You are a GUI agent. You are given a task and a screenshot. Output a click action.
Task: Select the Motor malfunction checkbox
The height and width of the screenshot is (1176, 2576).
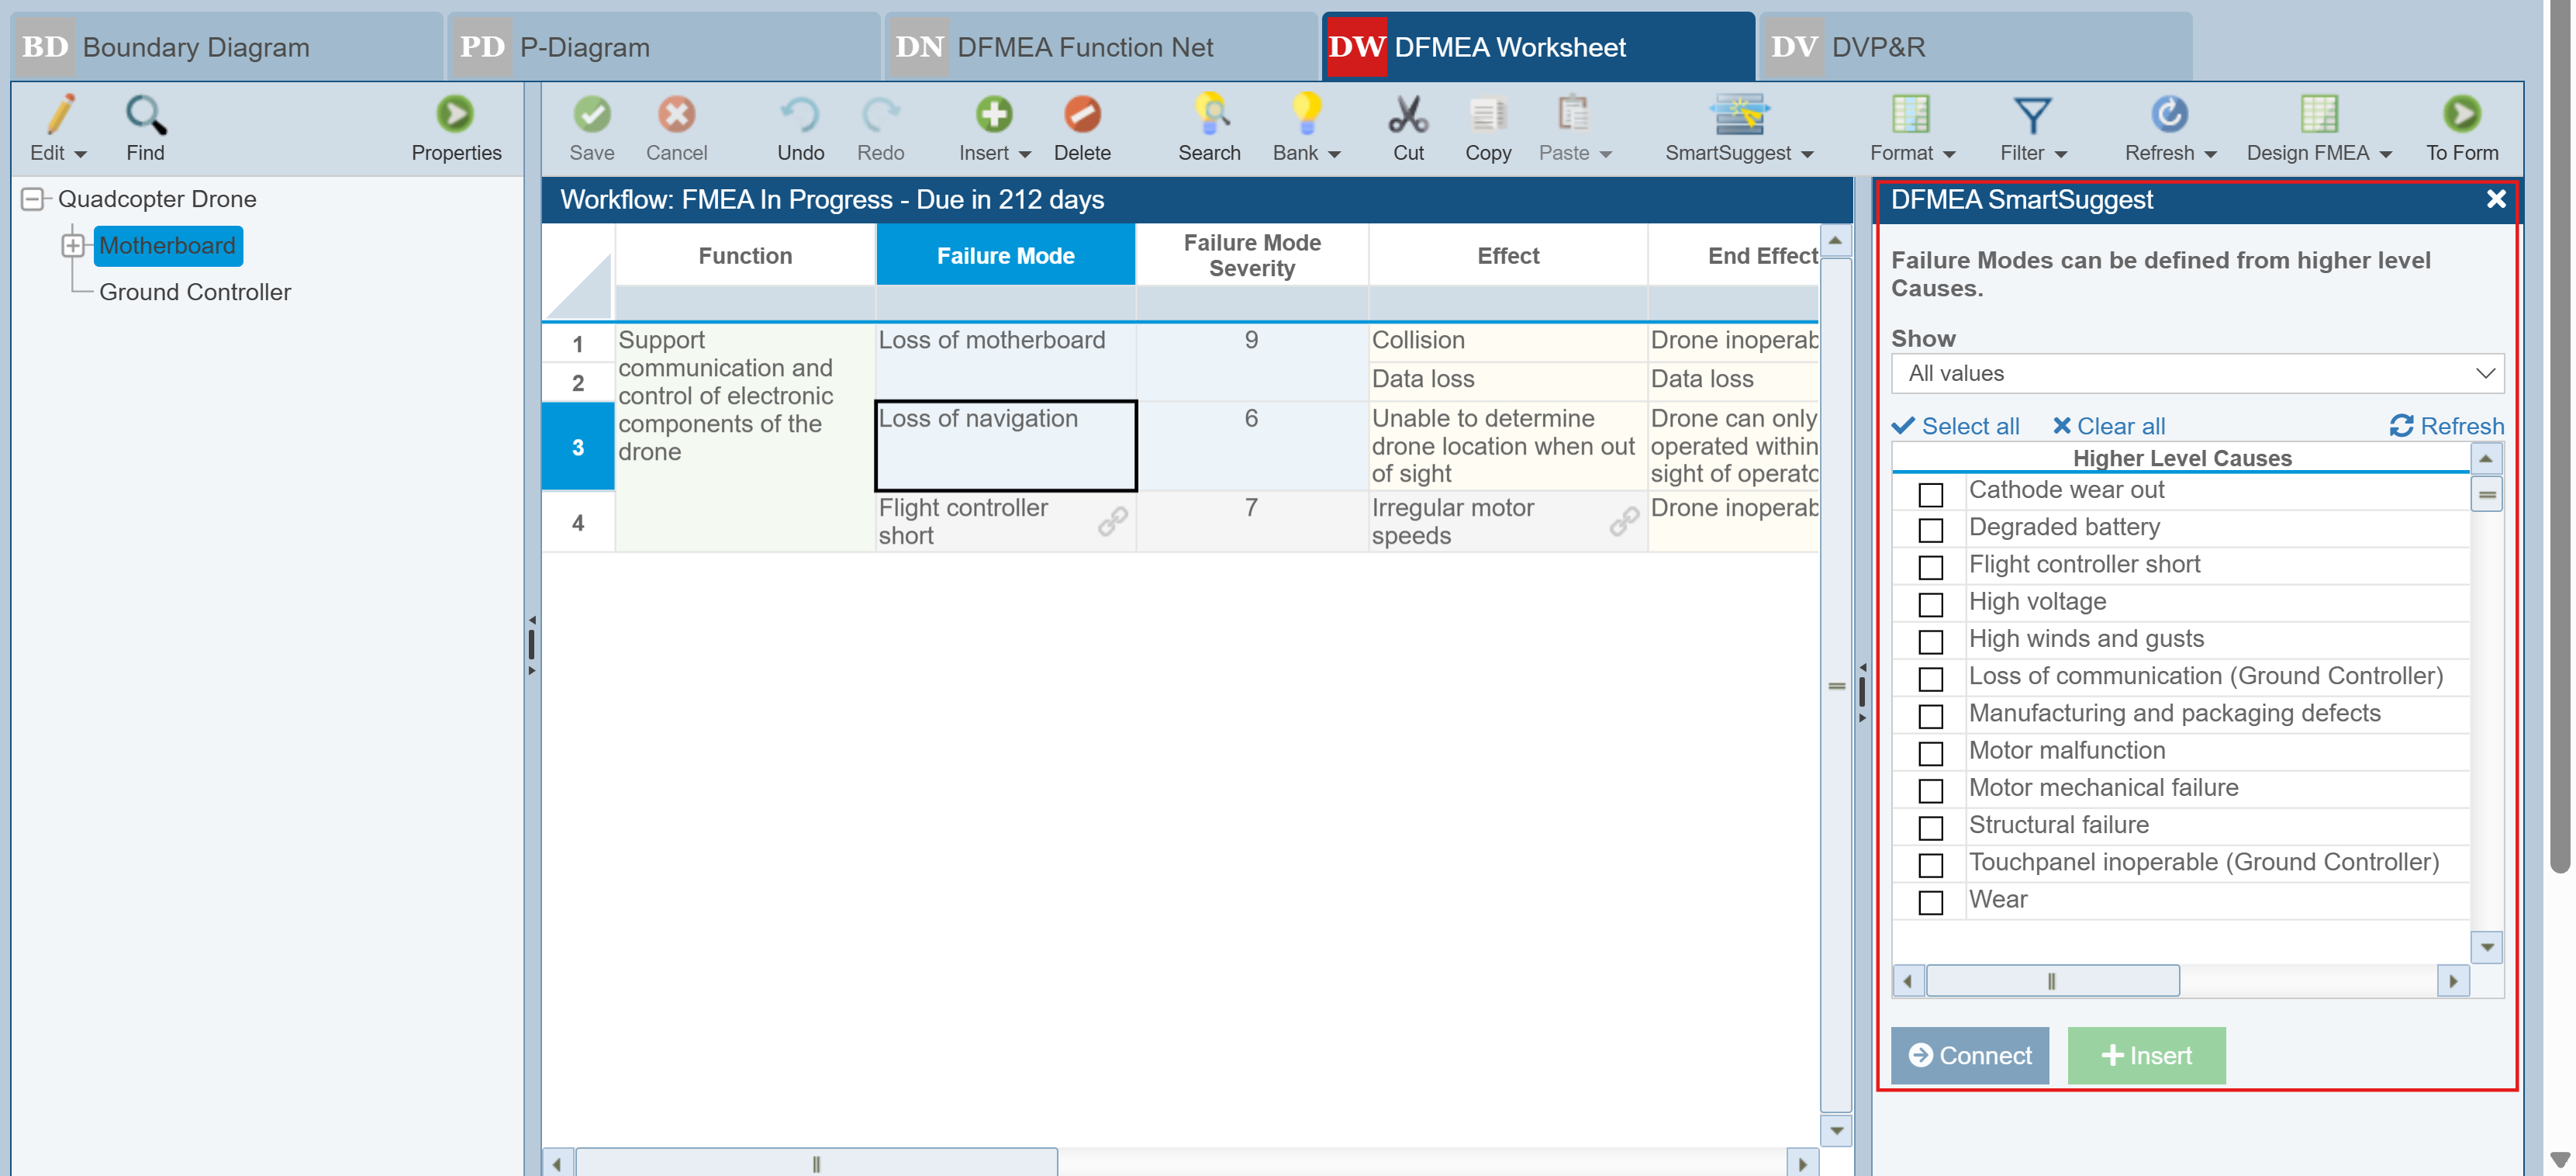click(1930, 753)
